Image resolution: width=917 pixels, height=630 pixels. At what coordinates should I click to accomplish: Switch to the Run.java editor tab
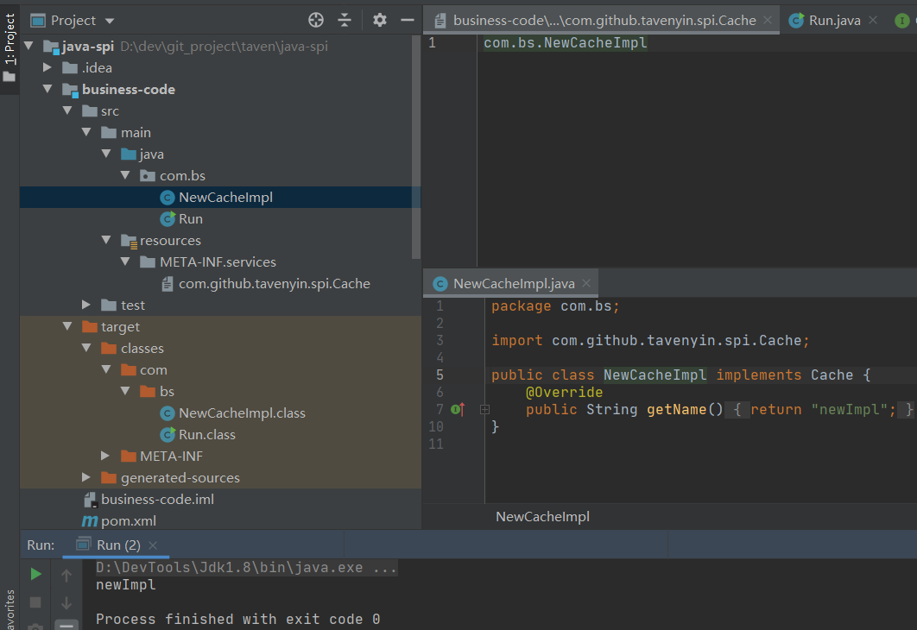click(x=834, y=21)
